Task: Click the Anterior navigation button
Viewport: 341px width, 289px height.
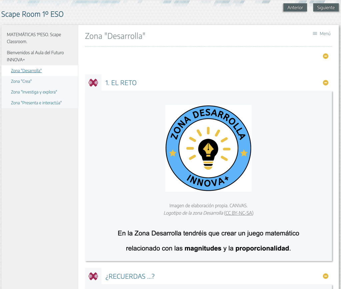Action: click(295, 8)
